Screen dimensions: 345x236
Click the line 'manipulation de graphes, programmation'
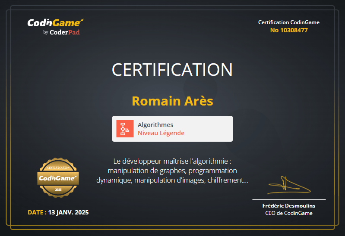point(172,171)
